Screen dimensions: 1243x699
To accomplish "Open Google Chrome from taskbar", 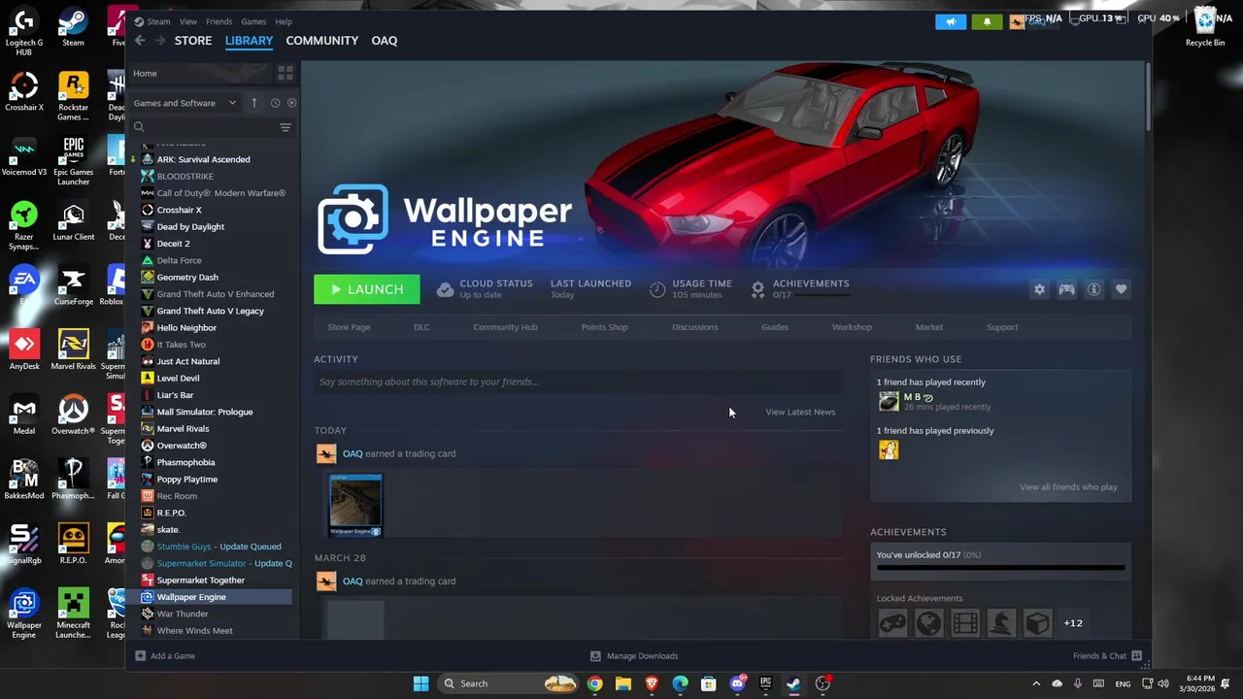I will (x=594, y=683).
